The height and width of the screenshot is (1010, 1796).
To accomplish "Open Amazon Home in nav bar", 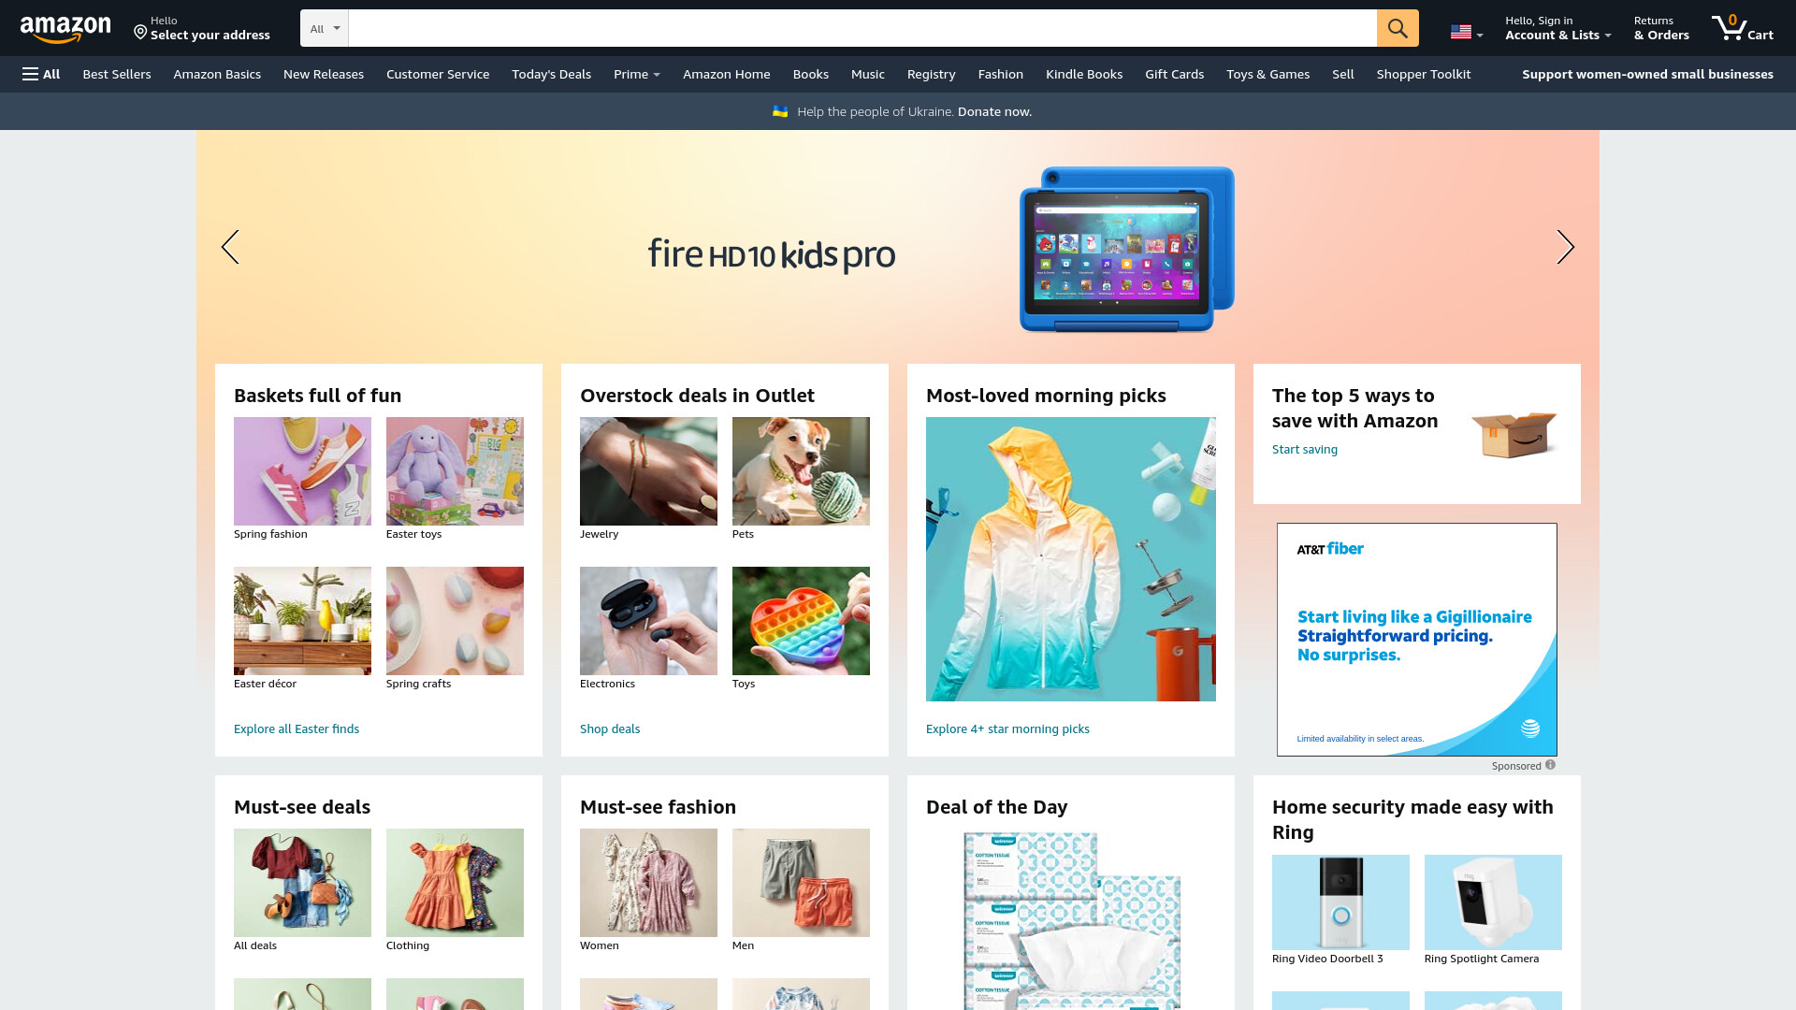I will coord(727,74).
